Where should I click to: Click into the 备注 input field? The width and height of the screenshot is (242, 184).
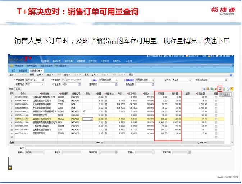click(128, 148)
